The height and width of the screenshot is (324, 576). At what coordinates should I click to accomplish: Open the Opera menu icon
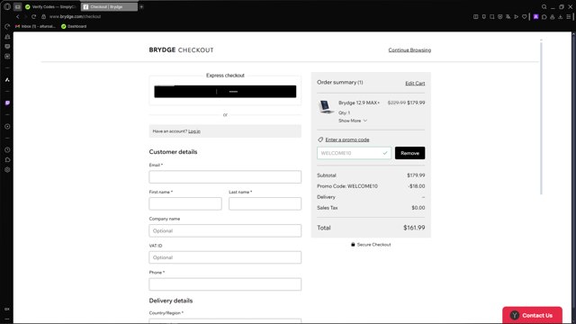tap(7, 6)
